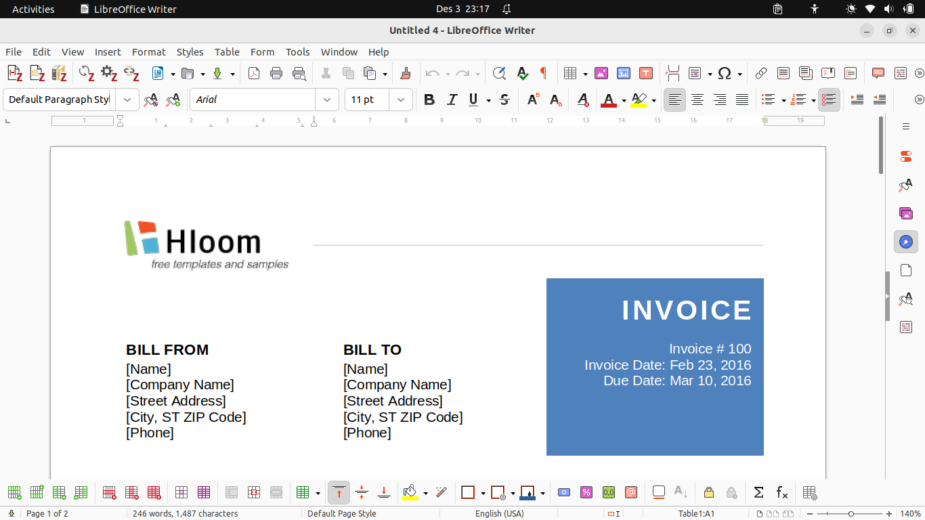Apply Percent number format
The width and height of the screenshot is (925, 520).
(586, 492)
